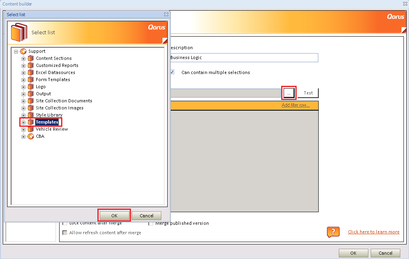This screenshot has width=409, height=259.
Task: Toggle Can contain multiple selections checkbox
Action: click(172, 72)
